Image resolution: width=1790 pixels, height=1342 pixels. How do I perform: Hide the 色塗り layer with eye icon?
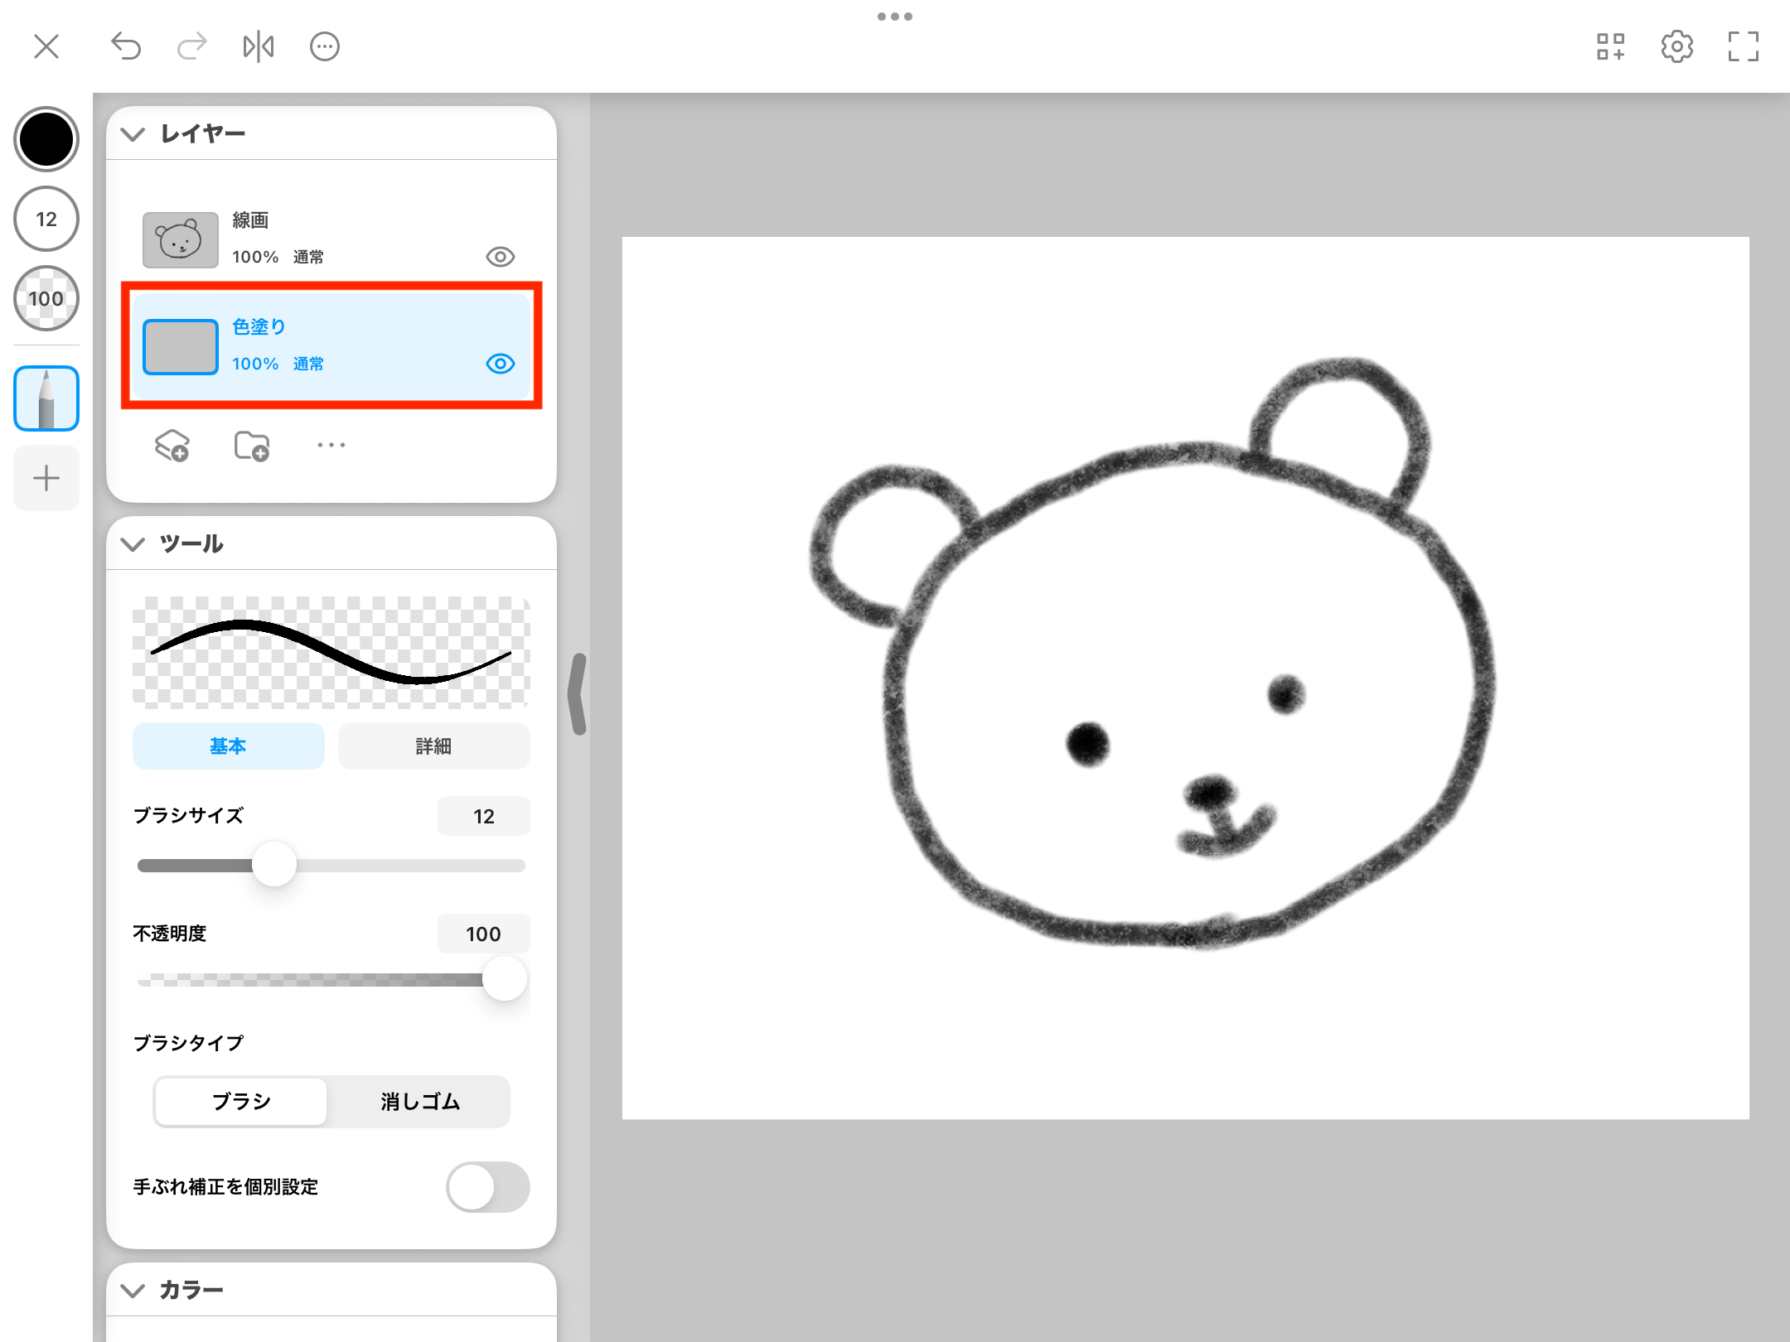coord(501,364)
